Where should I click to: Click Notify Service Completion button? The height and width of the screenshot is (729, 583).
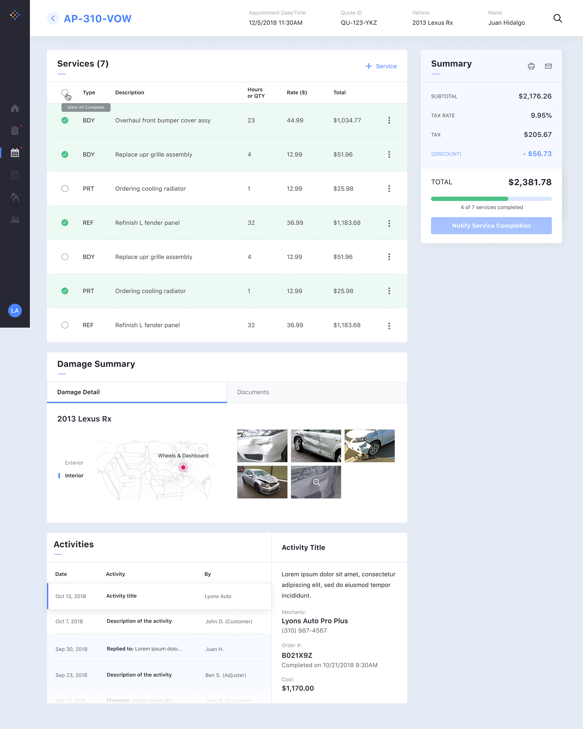click(491, 225)
